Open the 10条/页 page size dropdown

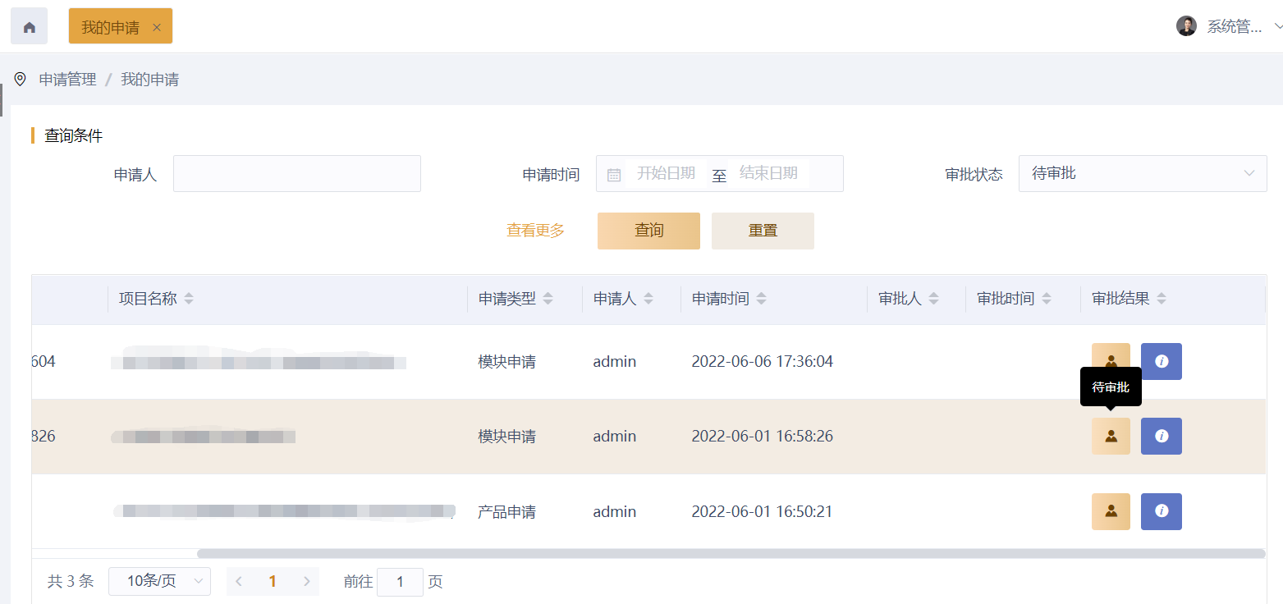click(159, 581)
